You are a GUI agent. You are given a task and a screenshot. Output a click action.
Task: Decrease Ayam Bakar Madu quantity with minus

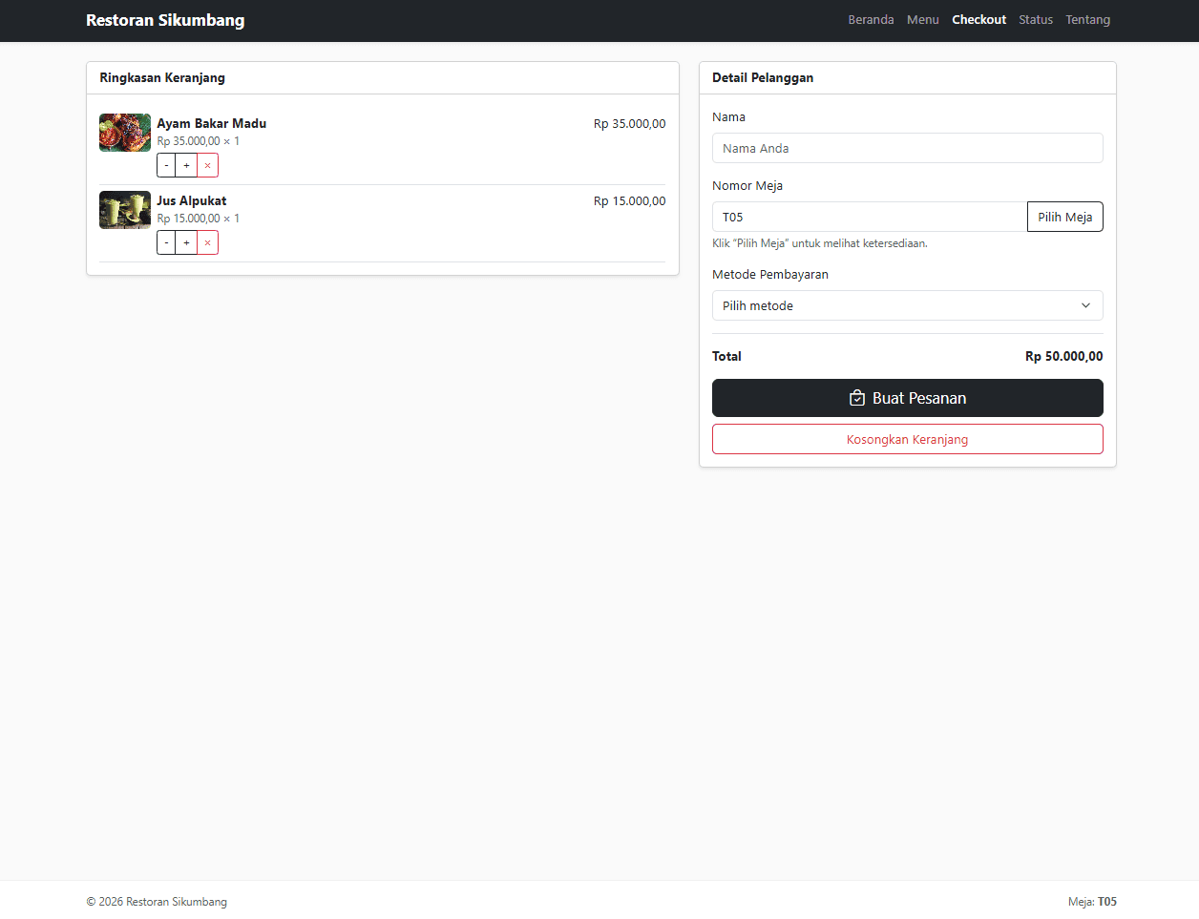pos(166,165)
